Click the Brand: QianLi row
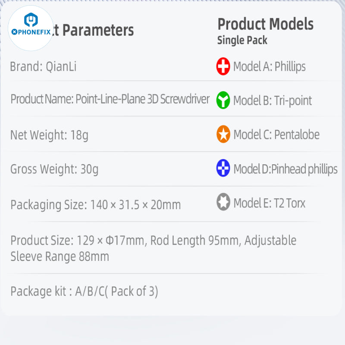The image size is (345, 345). 43,67
